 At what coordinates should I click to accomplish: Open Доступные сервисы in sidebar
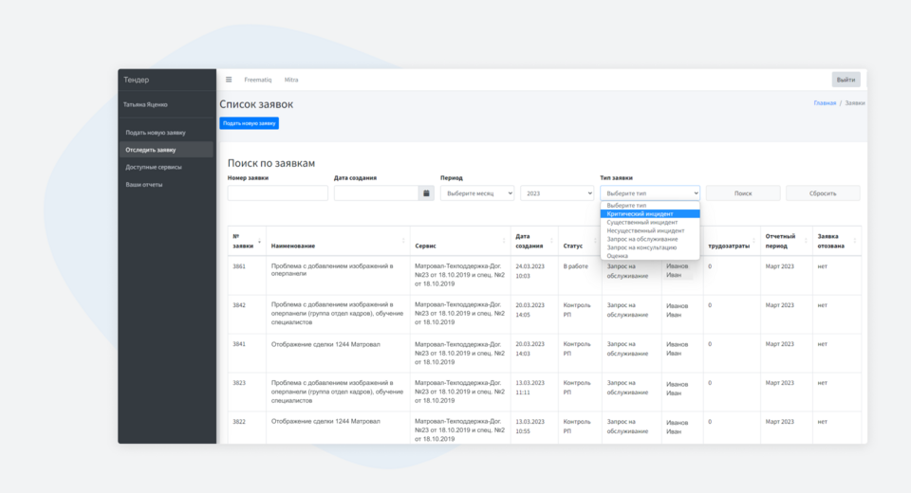coord(154,167)
